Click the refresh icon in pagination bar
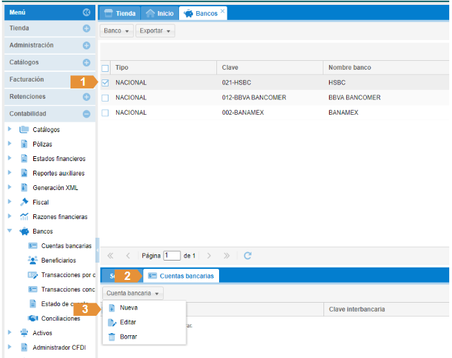The image size is (452, 358). tap(247, 256)
